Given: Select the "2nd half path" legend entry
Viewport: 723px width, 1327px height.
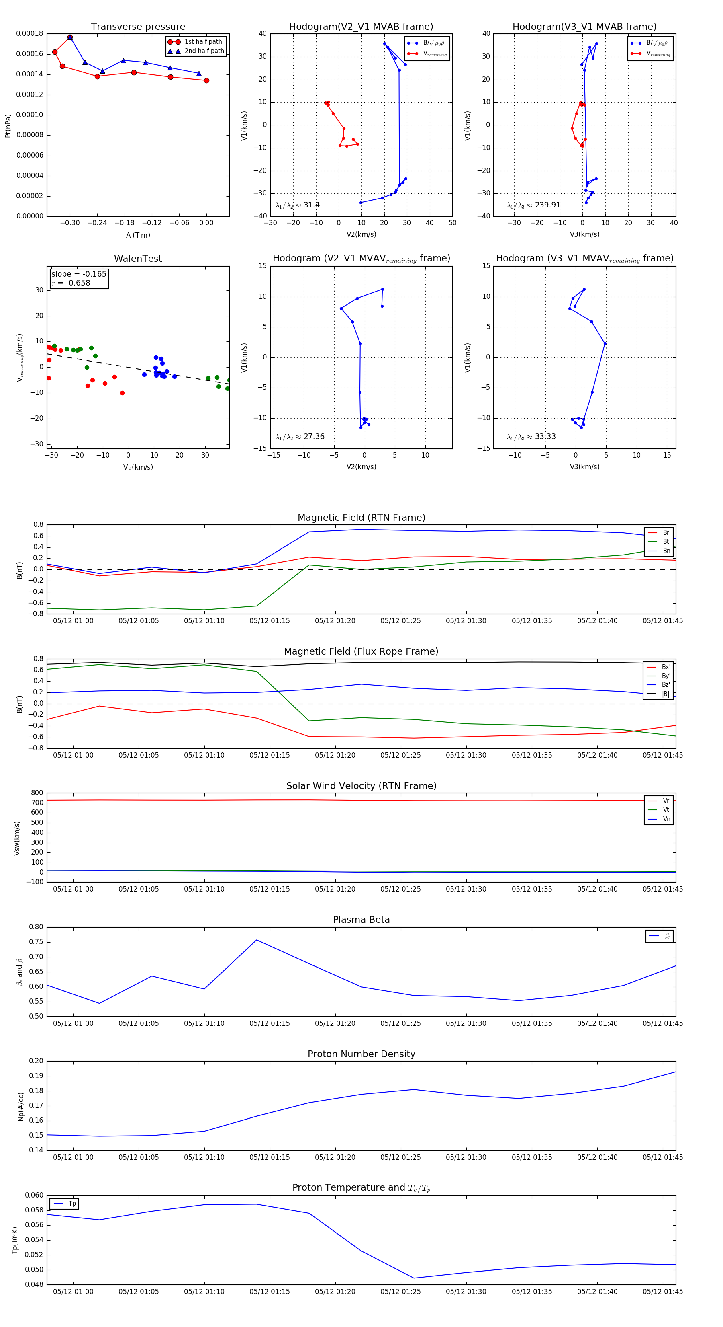Looking at the screenshot, I should [x=196, y=51].
